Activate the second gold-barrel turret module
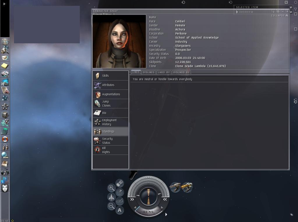 click(187, 187)
